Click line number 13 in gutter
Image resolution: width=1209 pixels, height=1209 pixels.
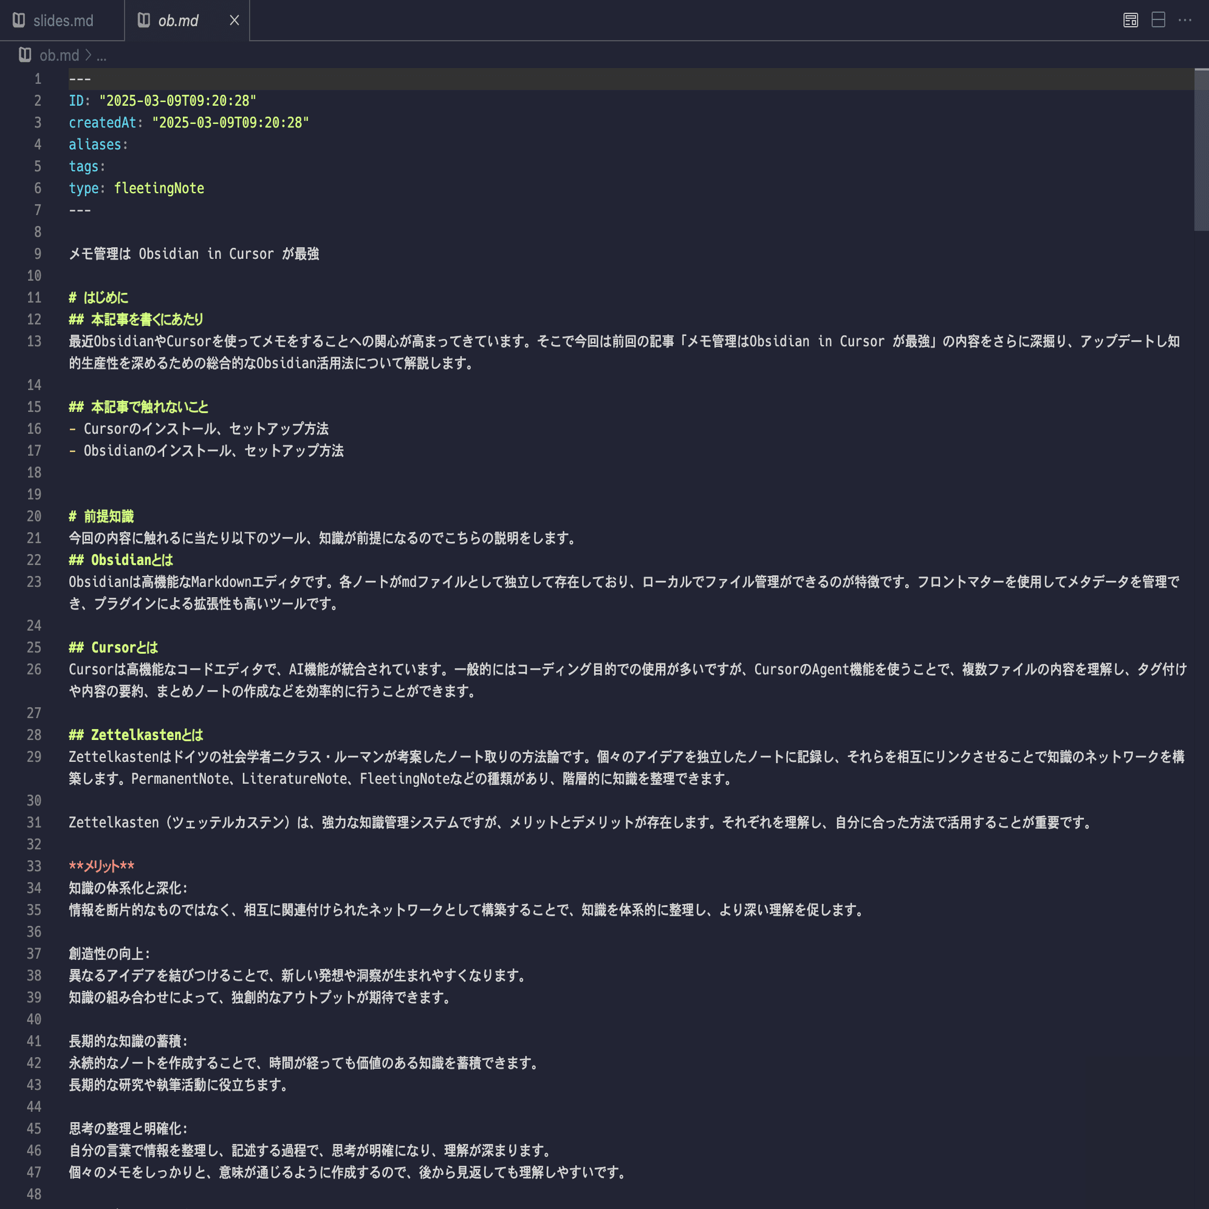35,341
